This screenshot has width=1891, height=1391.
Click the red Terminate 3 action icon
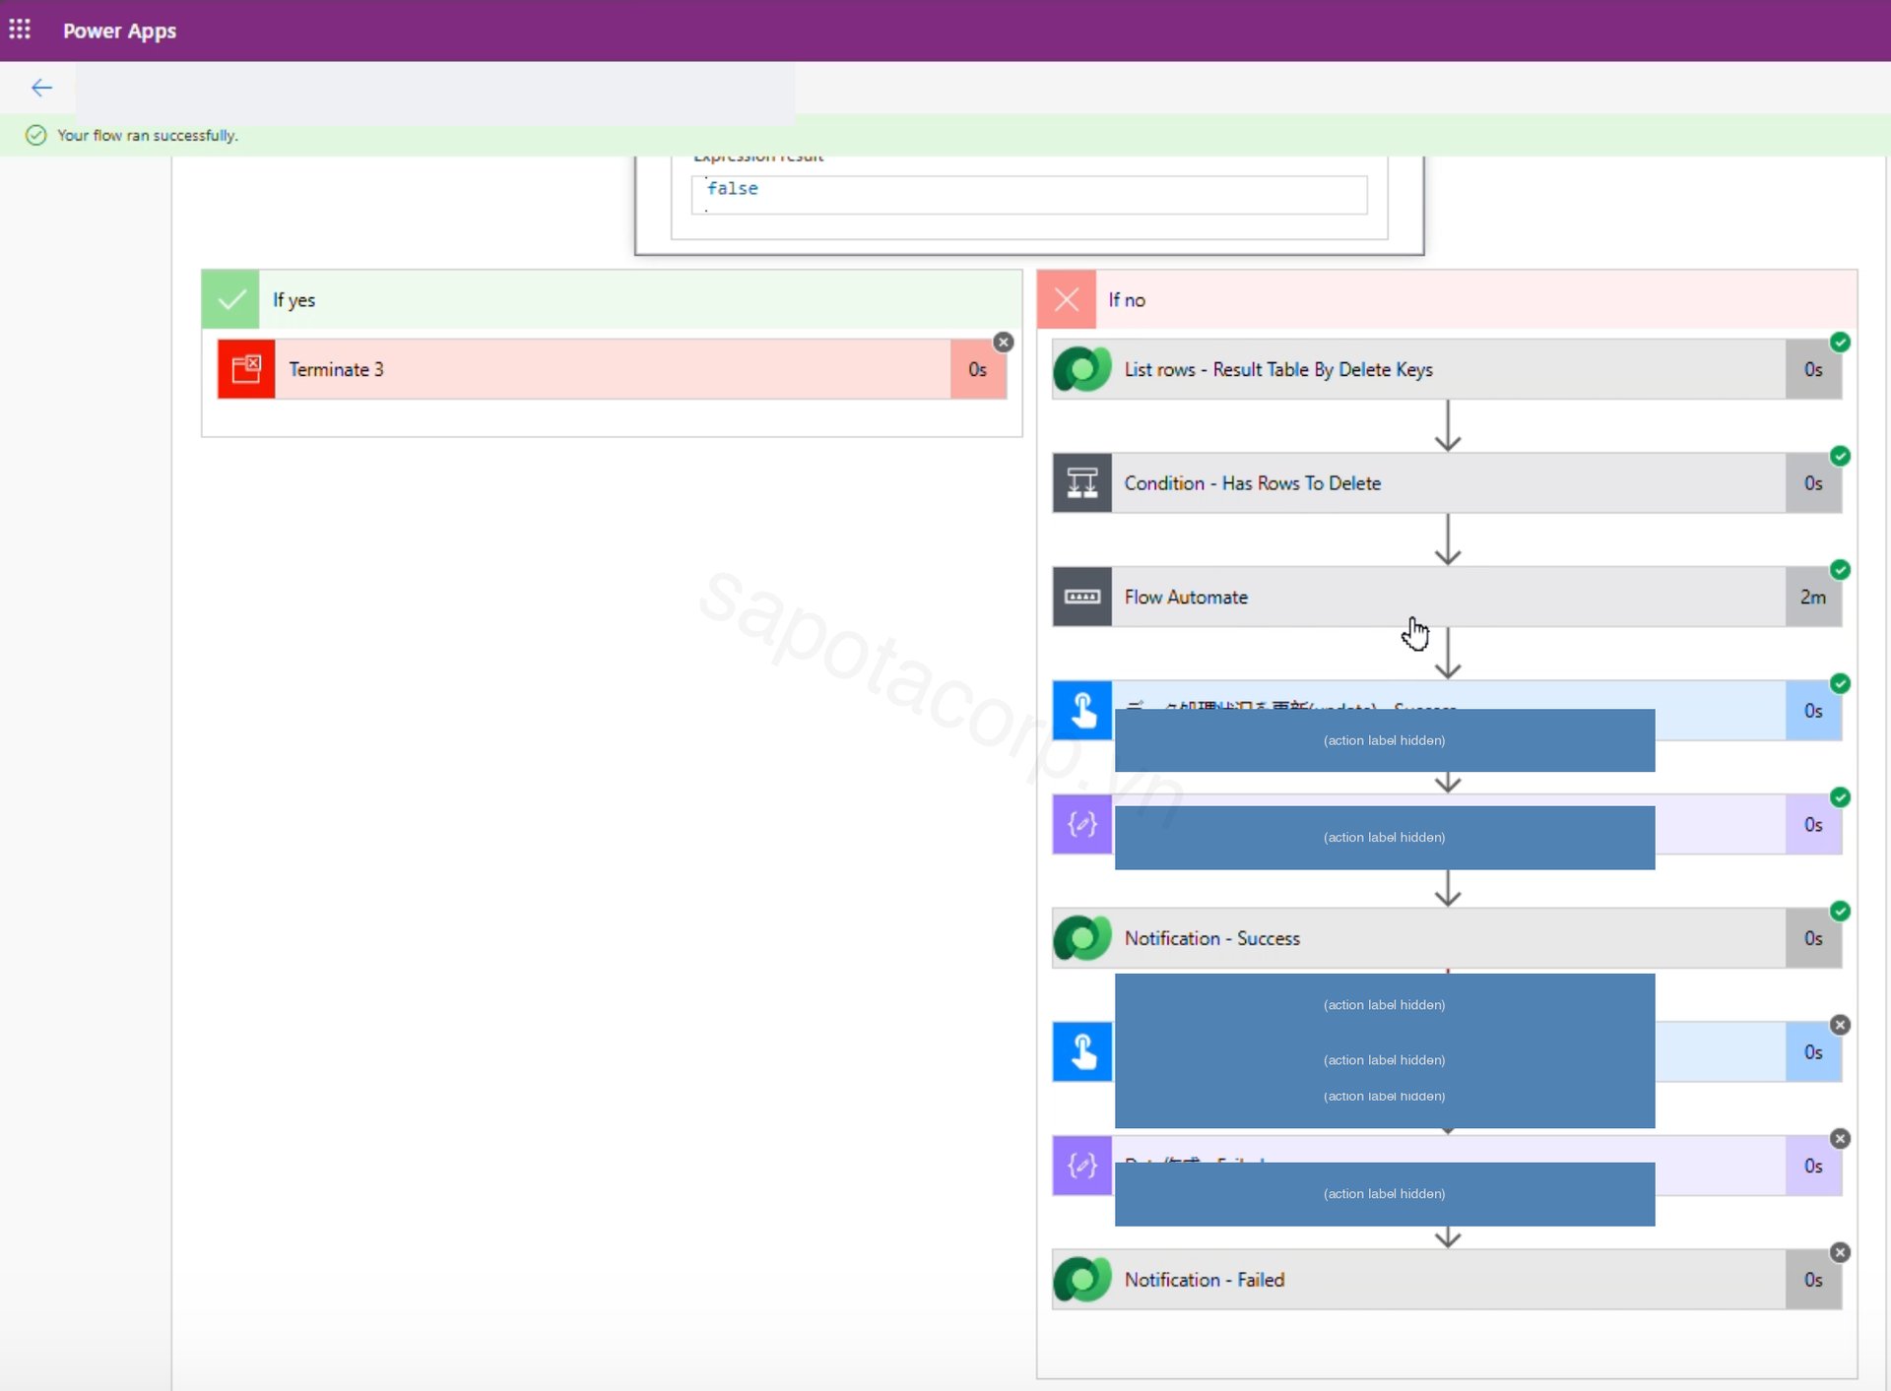pyautogui.click(x=246, y=369)
